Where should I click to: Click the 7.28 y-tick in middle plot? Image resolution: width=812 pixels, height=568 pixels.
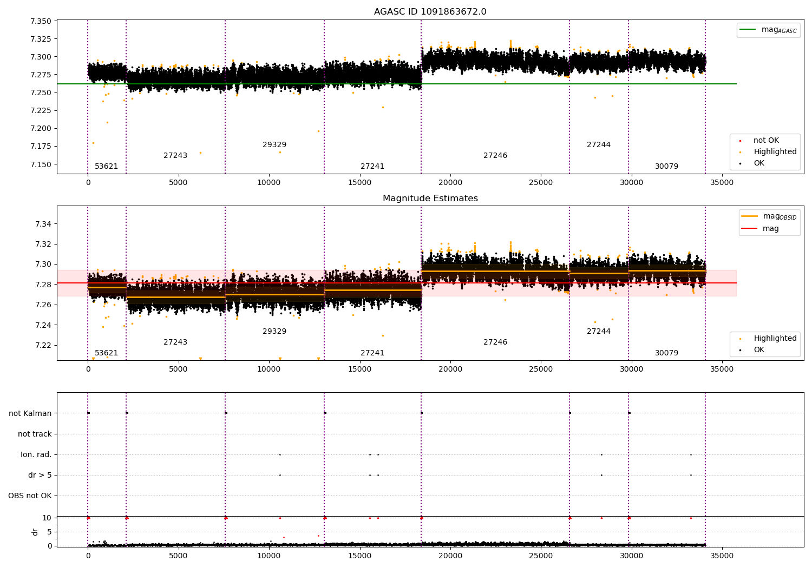tap(43, 285)
